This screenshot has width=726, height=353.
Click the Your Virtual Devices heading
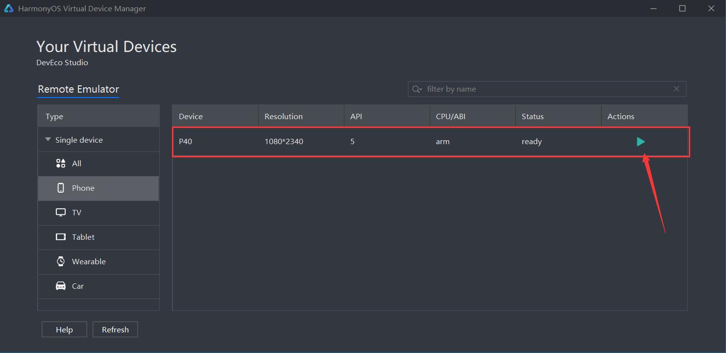(x=106, y=47)
